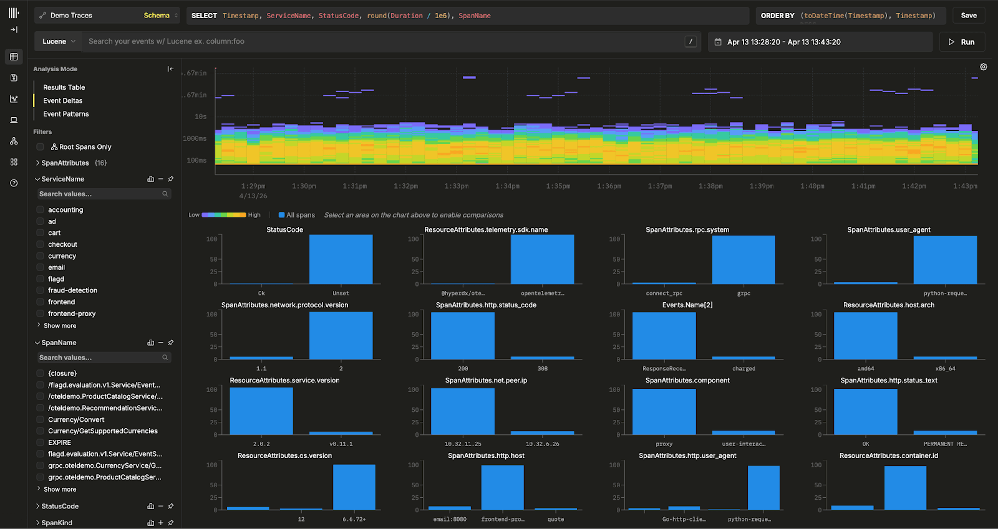Open chart settings gear icon

(983, 67)
